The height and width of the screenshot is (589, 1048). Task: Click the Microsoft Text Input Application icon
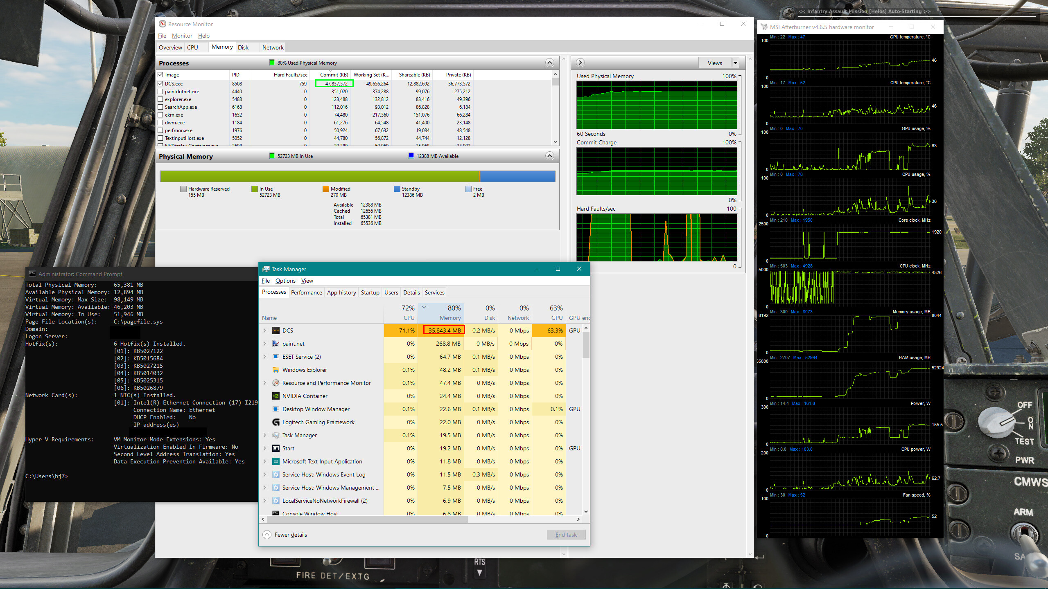click(276, 461)
